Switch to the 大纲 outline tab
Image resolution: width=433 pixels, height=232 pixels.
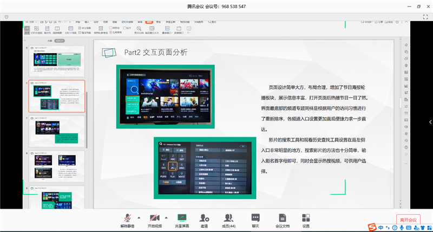coord(49,41)
